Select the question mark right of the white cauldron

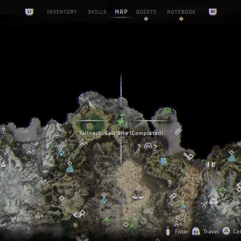coord(155,148)
